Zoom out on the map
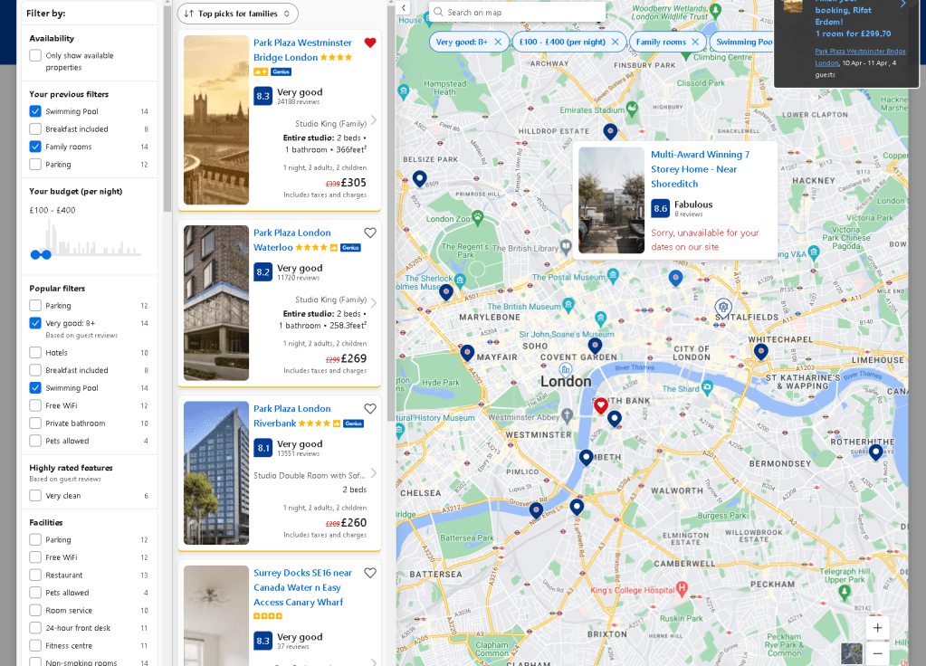The width and height of the screenshot is (926, 666). [x=878, y=653]
